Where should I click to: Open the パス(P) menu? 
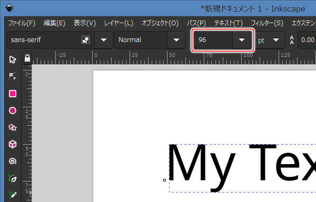tap(196, 23)
